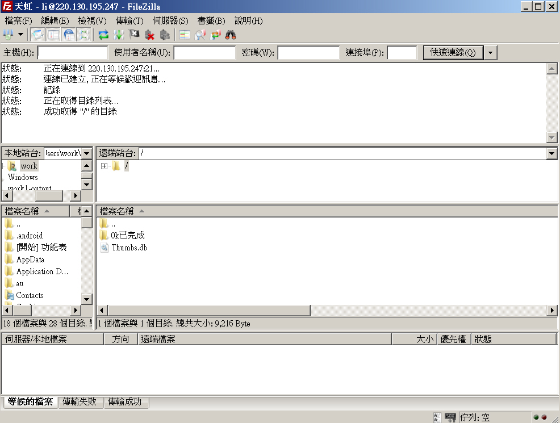Select the work folder in local tree
Viewport: 560px width, 423px height.
click(x=29, y=166)
